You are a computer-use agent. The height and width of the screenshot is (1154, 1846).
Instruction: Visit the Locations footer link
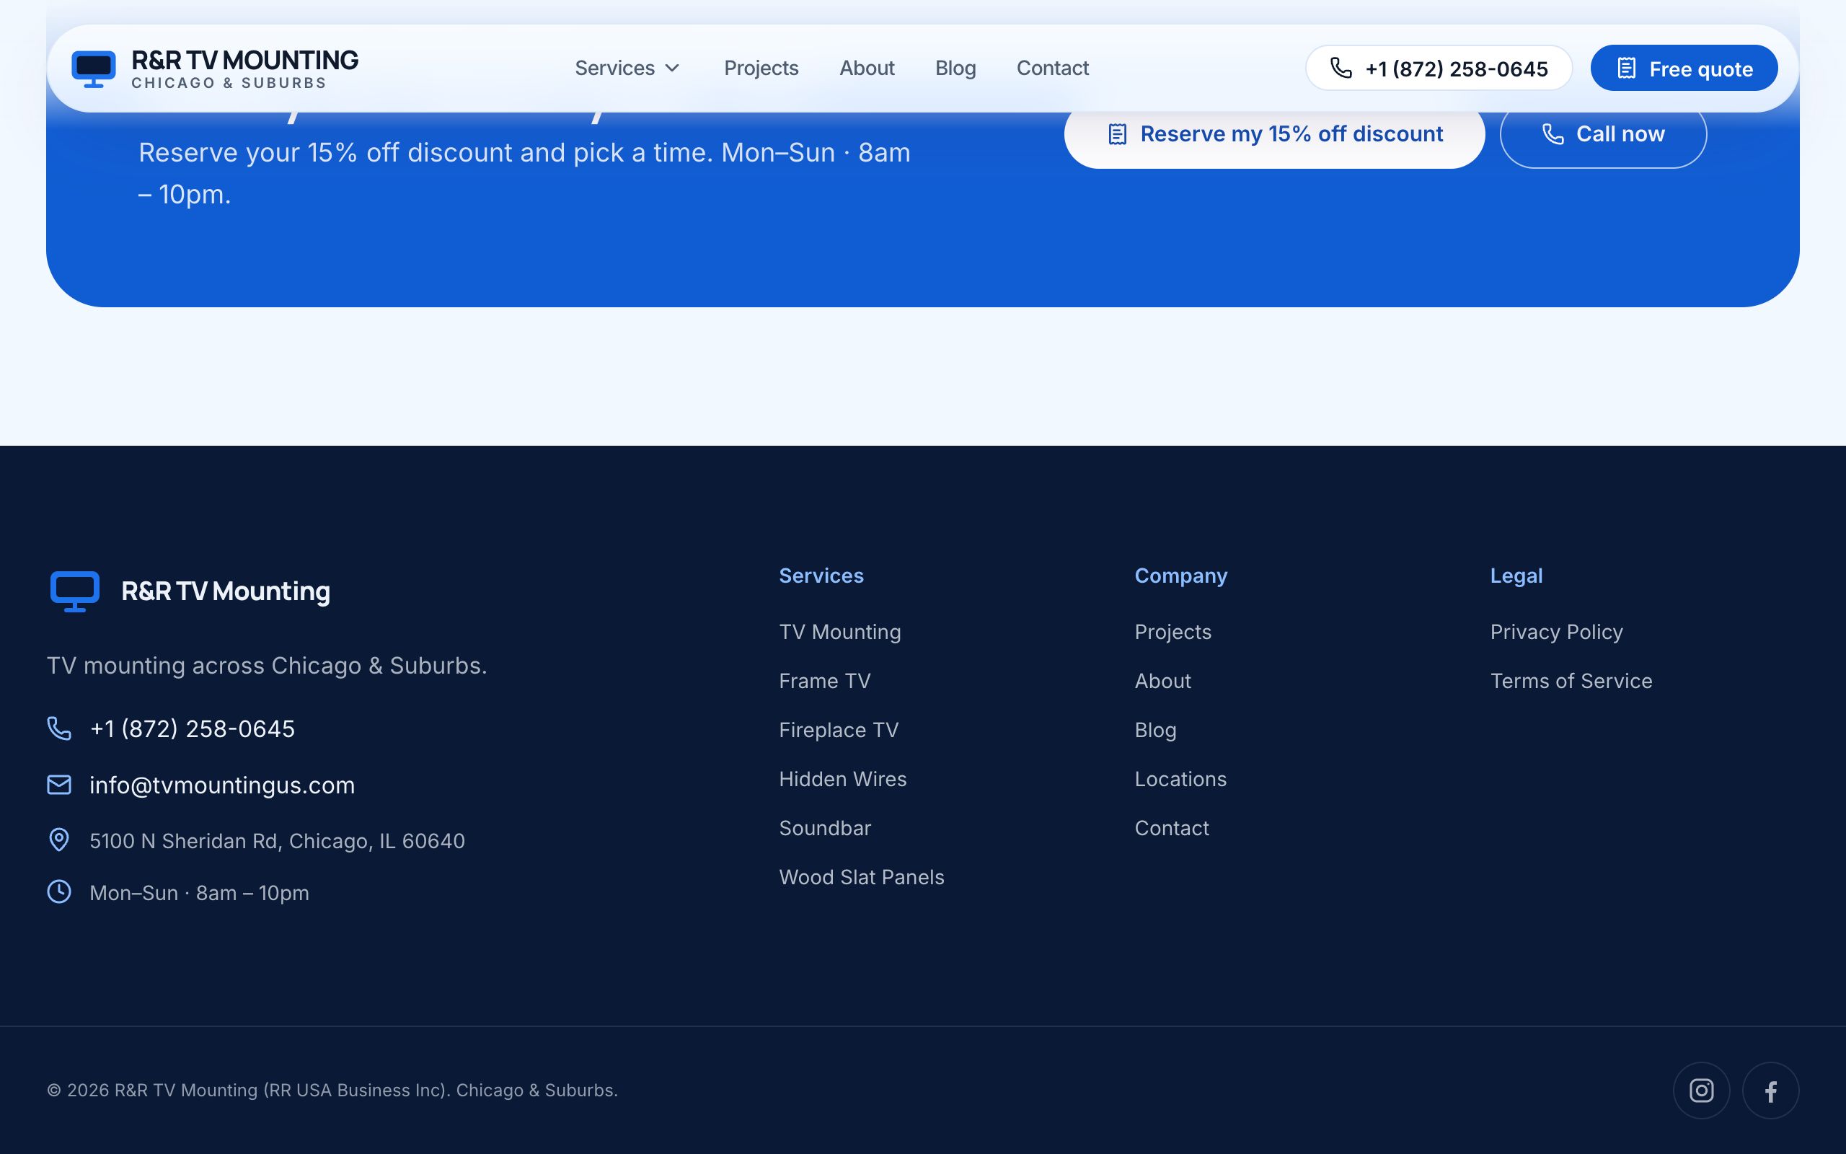[1180, 779]
